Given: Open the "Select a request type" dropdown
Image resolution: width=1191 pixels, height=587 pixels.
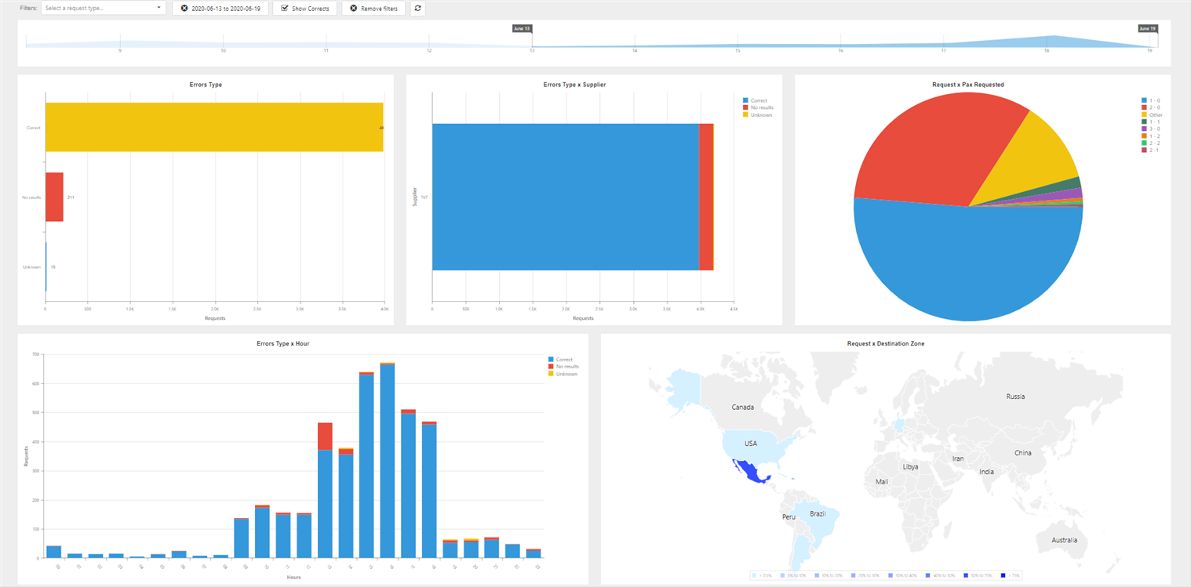Looking at the screenshot, I should [x=103, y=9].
